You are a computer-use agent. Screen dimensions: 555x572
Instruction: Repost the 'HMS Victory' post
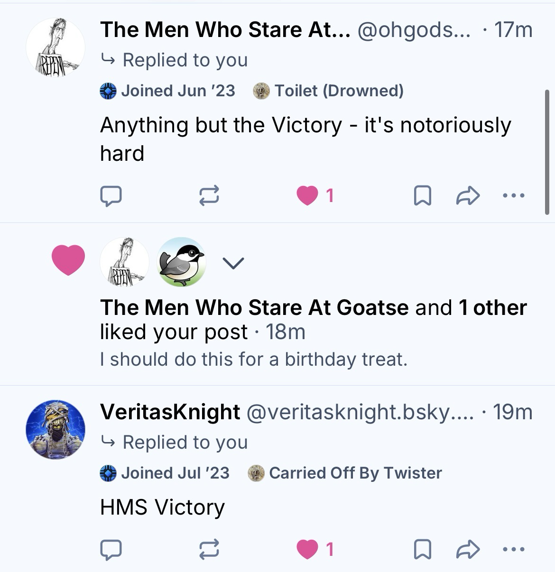point(209,549)
